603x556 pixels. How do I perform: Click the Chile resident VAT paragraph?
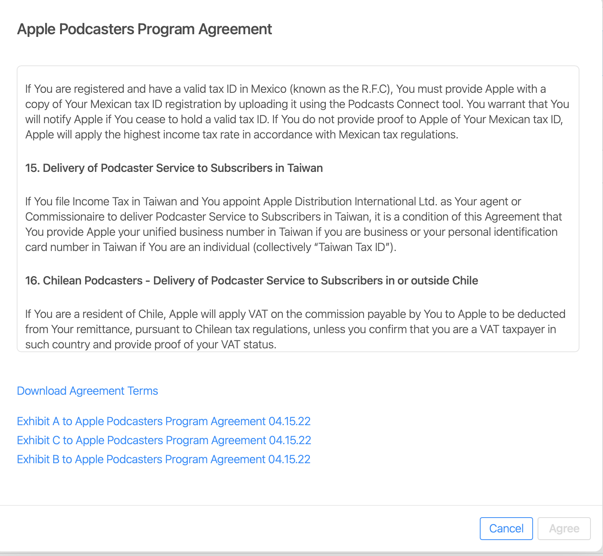tap(295, 329)
